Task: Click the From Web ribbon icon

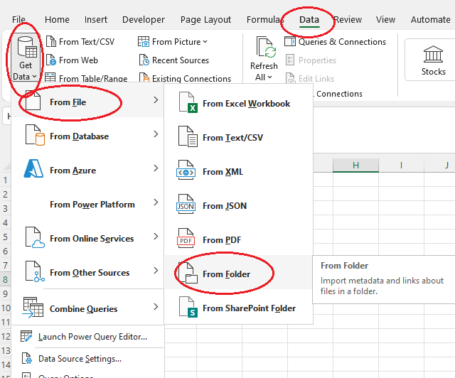Action: point(51,60)
